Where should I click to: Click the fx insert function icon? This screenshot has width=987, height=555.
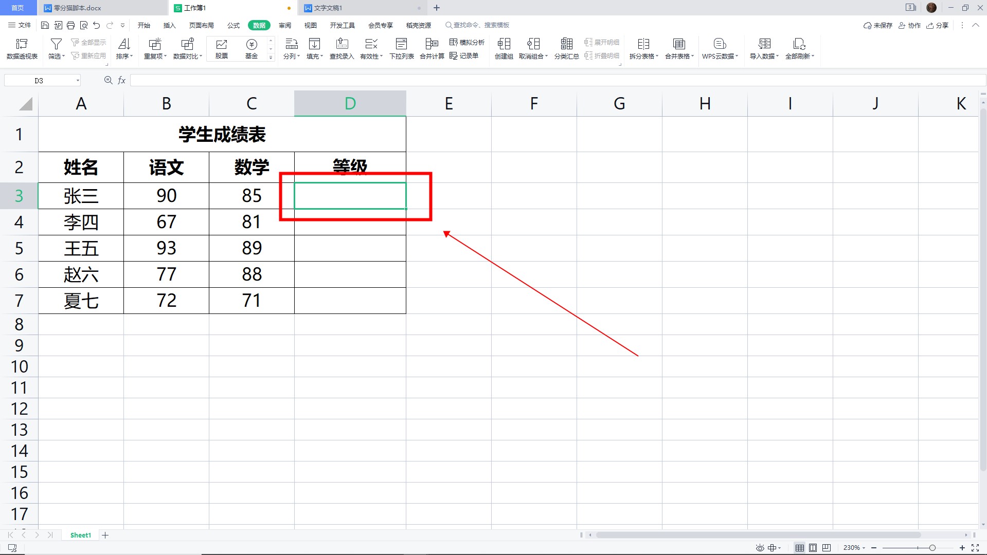click(x=122, y=80)
